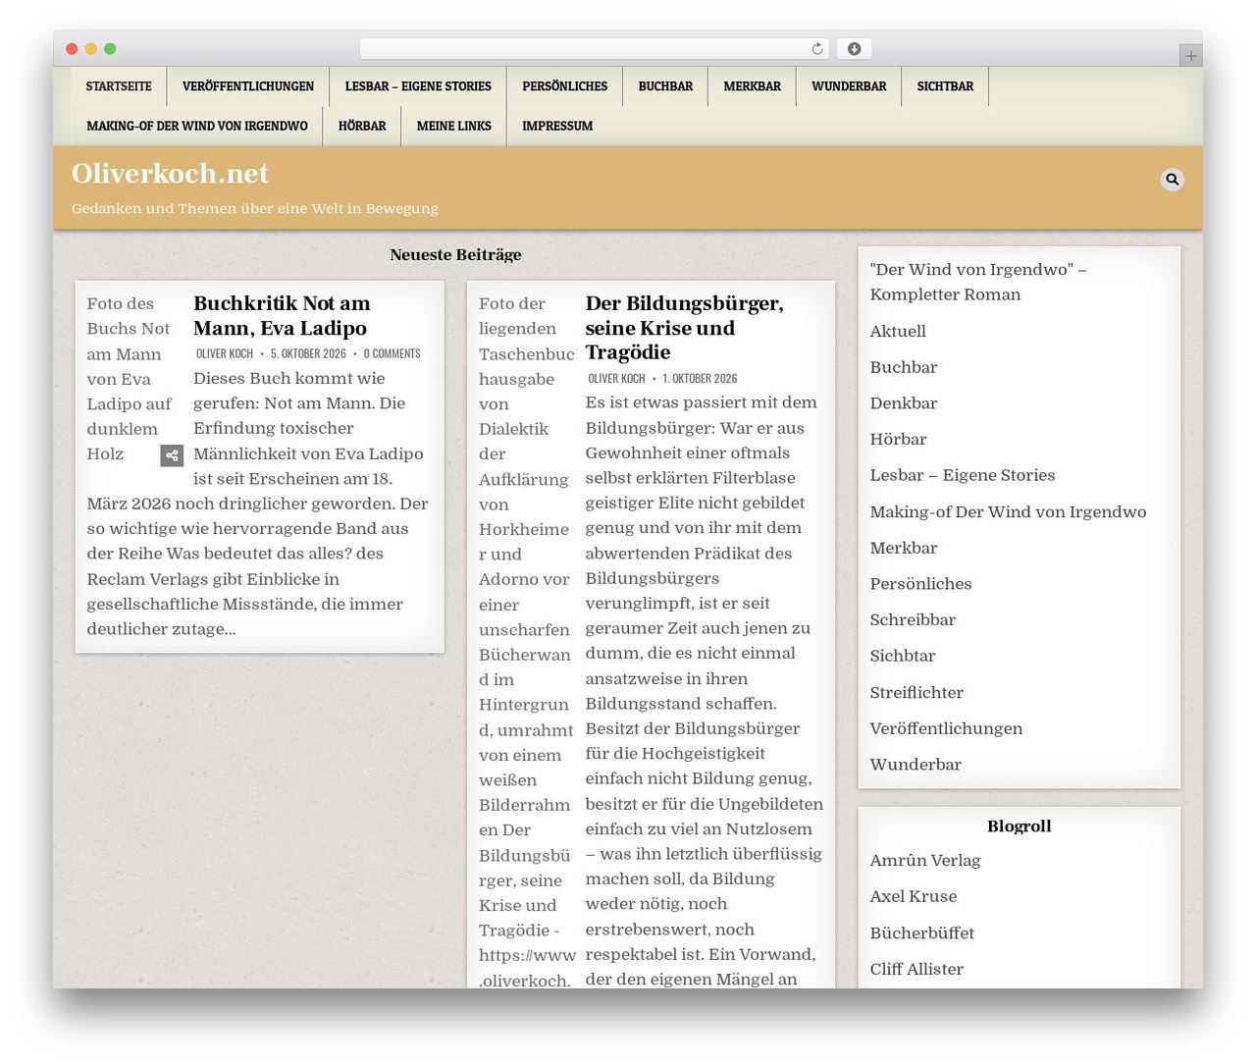The image size is (1256, 1064).
Task: Open the Impressum menu item
Action: (557, 126)
